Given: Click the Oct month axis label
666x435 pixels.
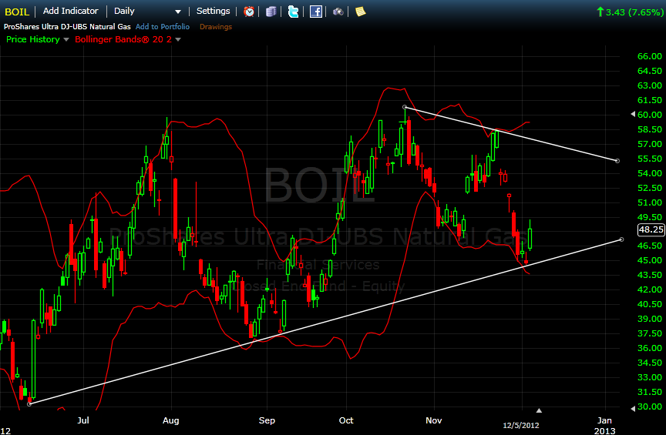Looking at the screenshot, I should pyautogui.click(x=346, y=420).
